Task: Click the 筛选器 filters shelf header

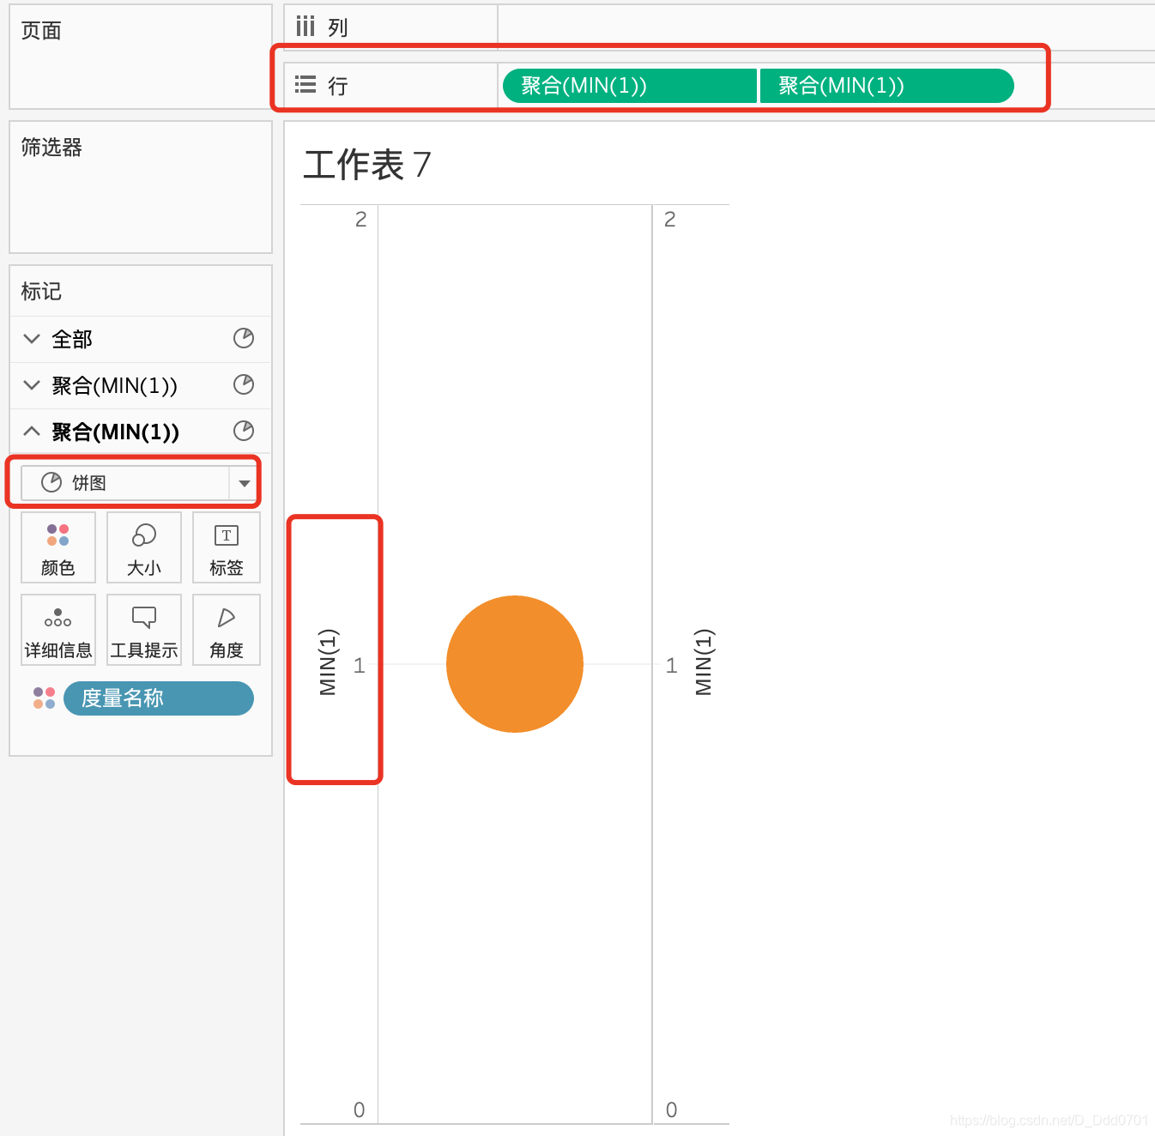Action: click(x=51, y=148)
